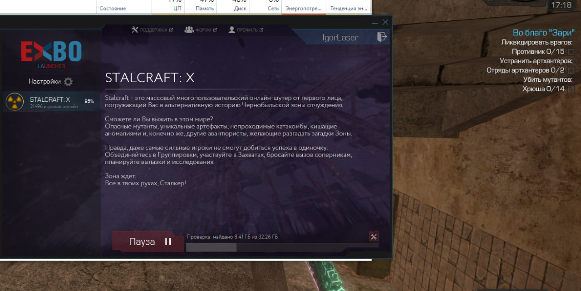This screenshot has height=291, width=581.
Task: Sort Task Manager by Память column
Action: click(205, 8)
